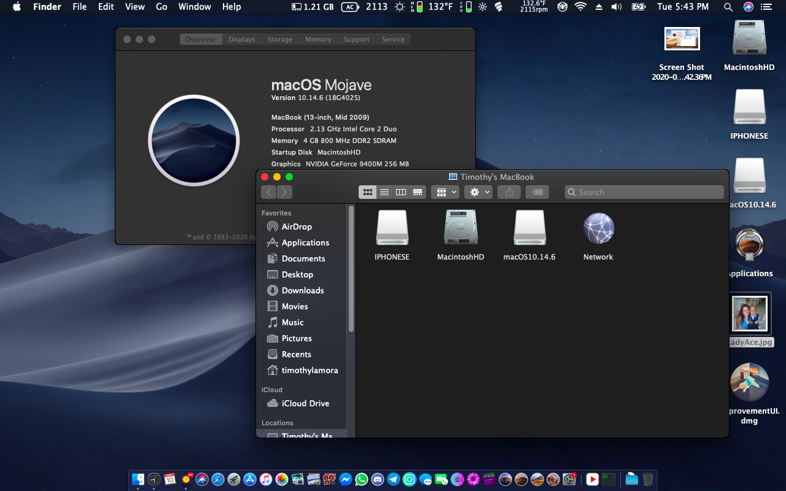Open Downloads in the Finder sidebar

[302, 290]
